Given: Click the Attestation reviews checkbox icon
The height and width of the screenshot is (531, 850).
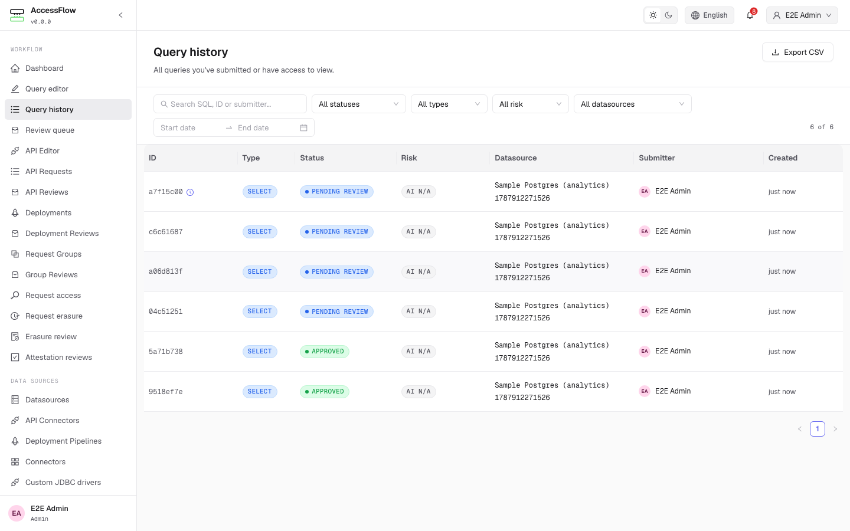Looking at the screenshot, I should pyautogui.click(x=15, y=358).
